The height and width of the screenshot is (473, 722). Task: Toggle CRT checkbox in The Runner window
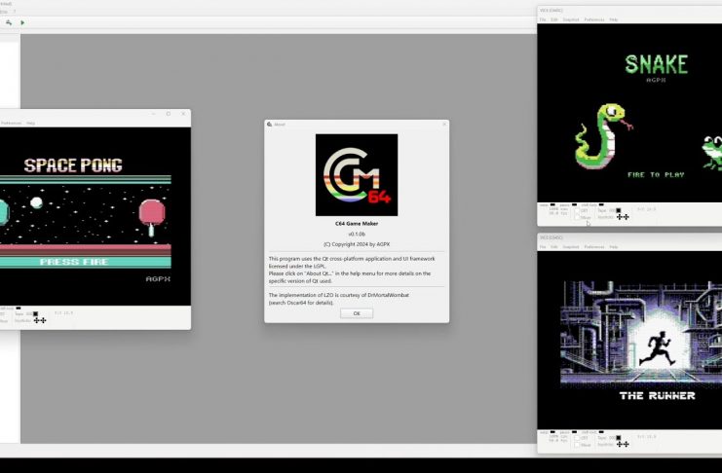coord(577,438)
